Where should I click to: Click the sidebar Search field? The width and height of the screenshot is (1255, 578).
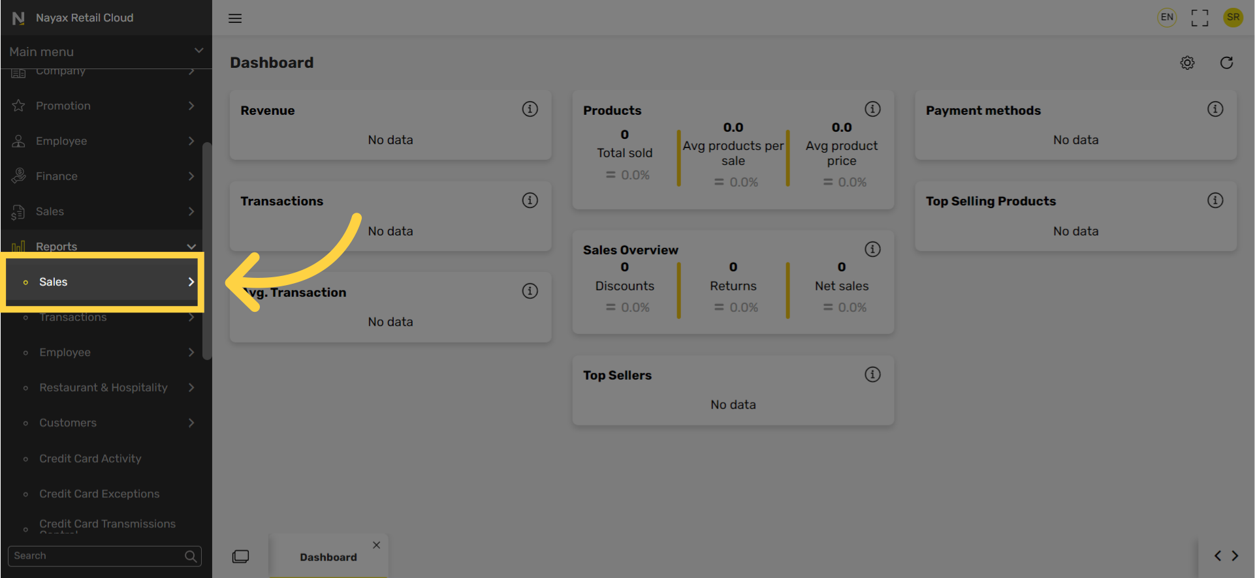coord(104,556)
